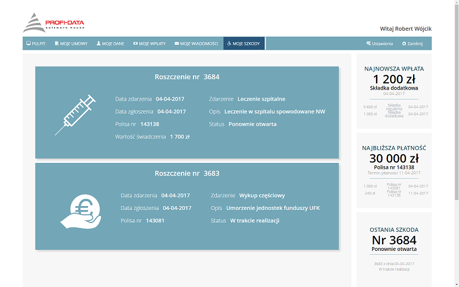The height and width of the screenshot is (287, 459).
Task: Click the gears icon beside Ustawienia
Action: click(x=368, y=43)
